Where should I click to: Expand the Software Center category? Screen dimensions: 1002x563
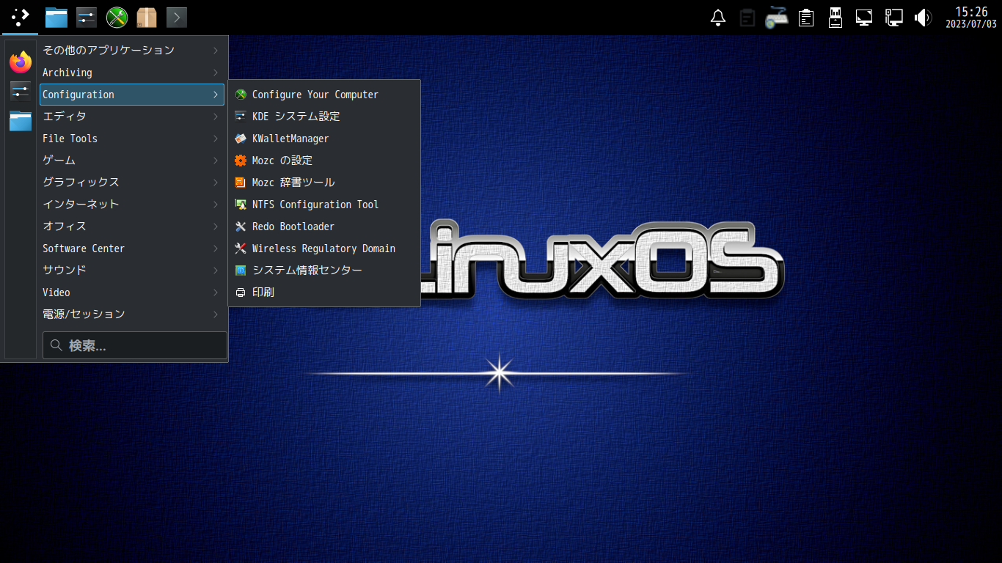coord(132,249)
